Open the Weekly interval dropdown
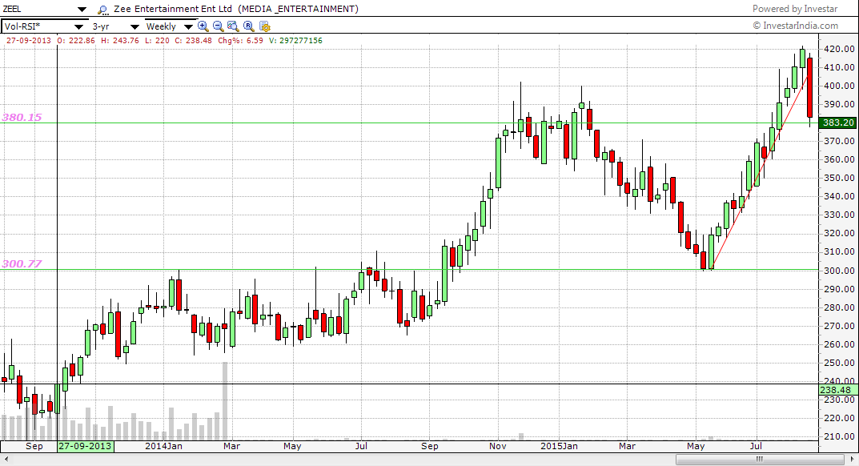This screenshot has width=859, height=466. 188,26
